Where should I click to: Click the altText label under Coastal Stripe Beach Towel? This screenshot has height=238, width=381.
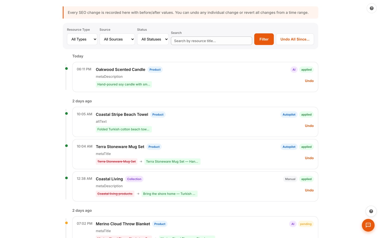click(101, 122)
